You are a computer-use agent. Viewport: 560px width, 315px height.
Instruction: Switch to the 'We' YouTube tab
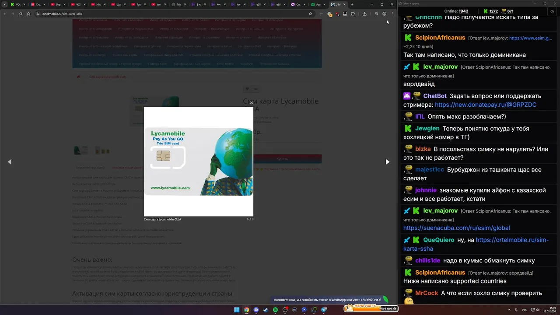coord(158,4)
